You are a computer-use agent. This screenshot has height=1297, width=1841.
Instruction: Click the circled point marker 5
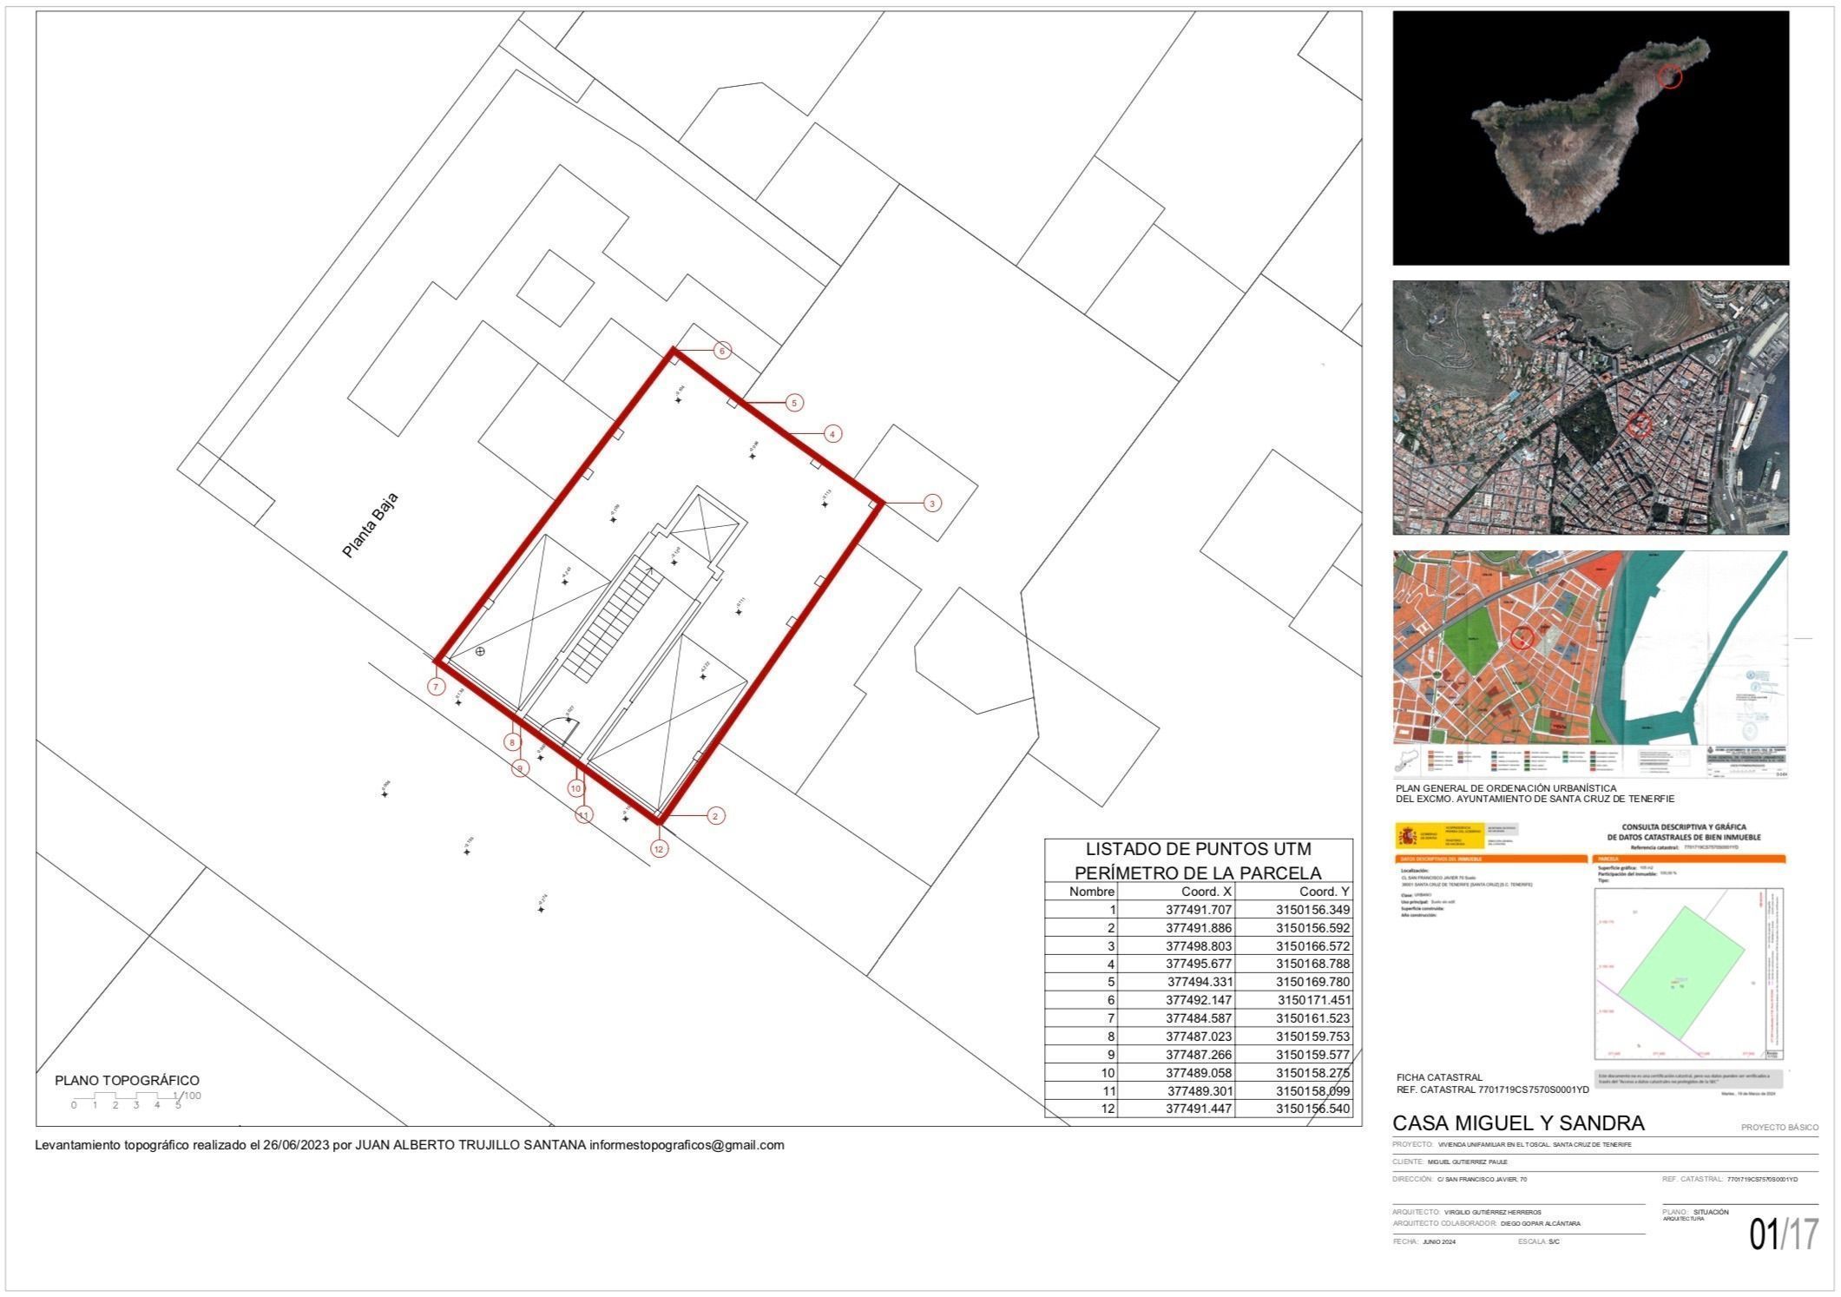tap(793, 403)
